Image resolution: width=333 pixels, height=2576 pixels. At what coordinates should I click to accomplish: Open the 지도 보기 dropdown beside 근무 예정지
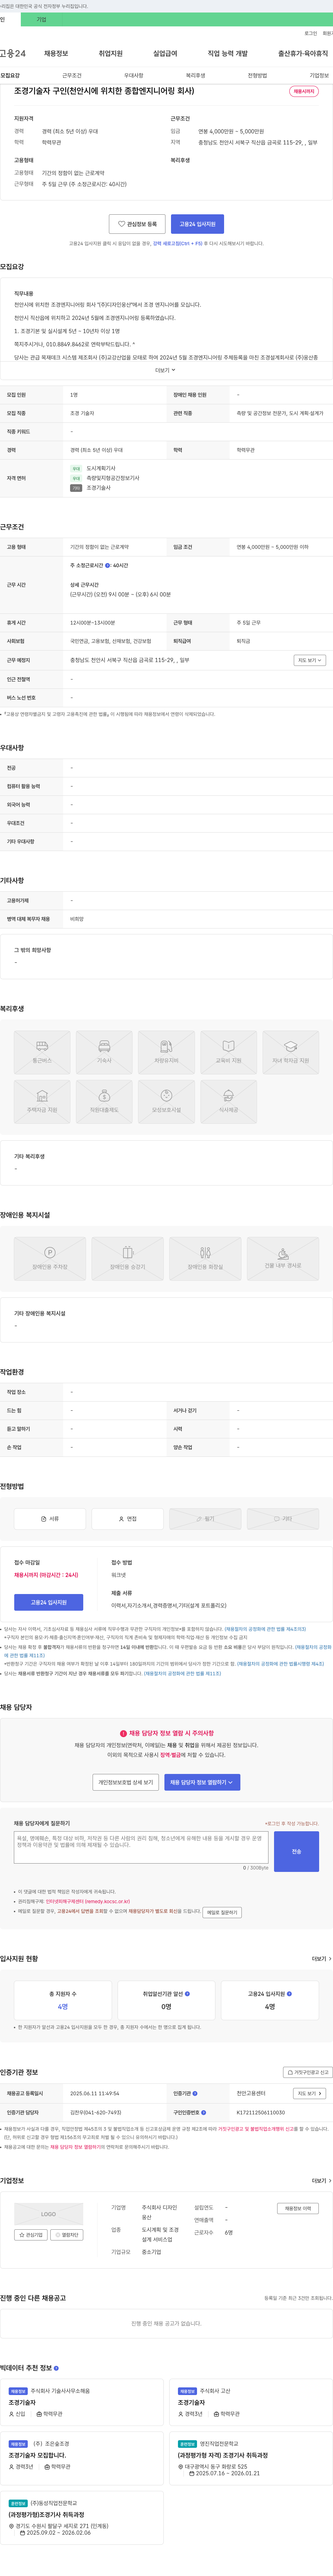tap(310, 660)
